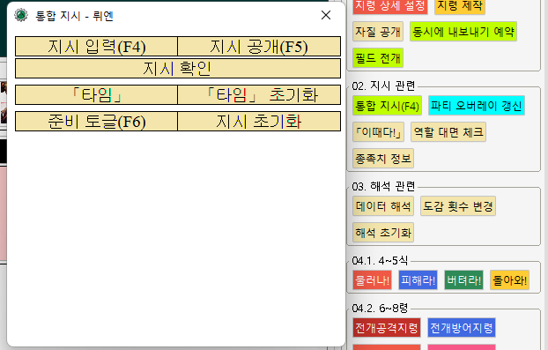Refresh with 파티 오버레이 갱신 button

[x=477, y=106]
